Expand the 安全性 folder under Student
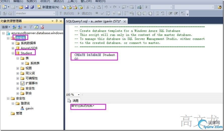The height and width of the screenshot is (131, 224). tap(18, 88)
